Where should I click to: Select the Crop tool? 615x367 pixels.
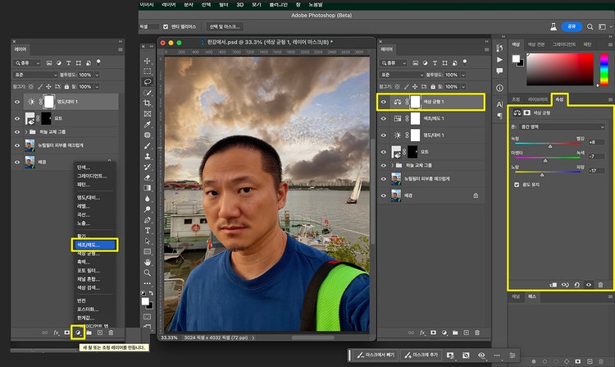(x=148, y=103)
